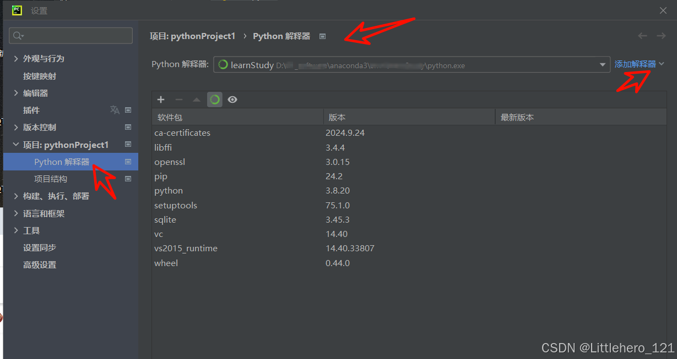The width and height of the screenshot is (677, 359).
Task: Click project-level icon beside 插件
Action: click(x=128, y=110)
